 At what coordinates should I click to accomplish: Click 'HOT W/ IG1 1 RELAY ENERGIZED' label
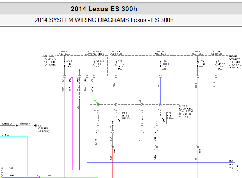[x=94, y=53]
